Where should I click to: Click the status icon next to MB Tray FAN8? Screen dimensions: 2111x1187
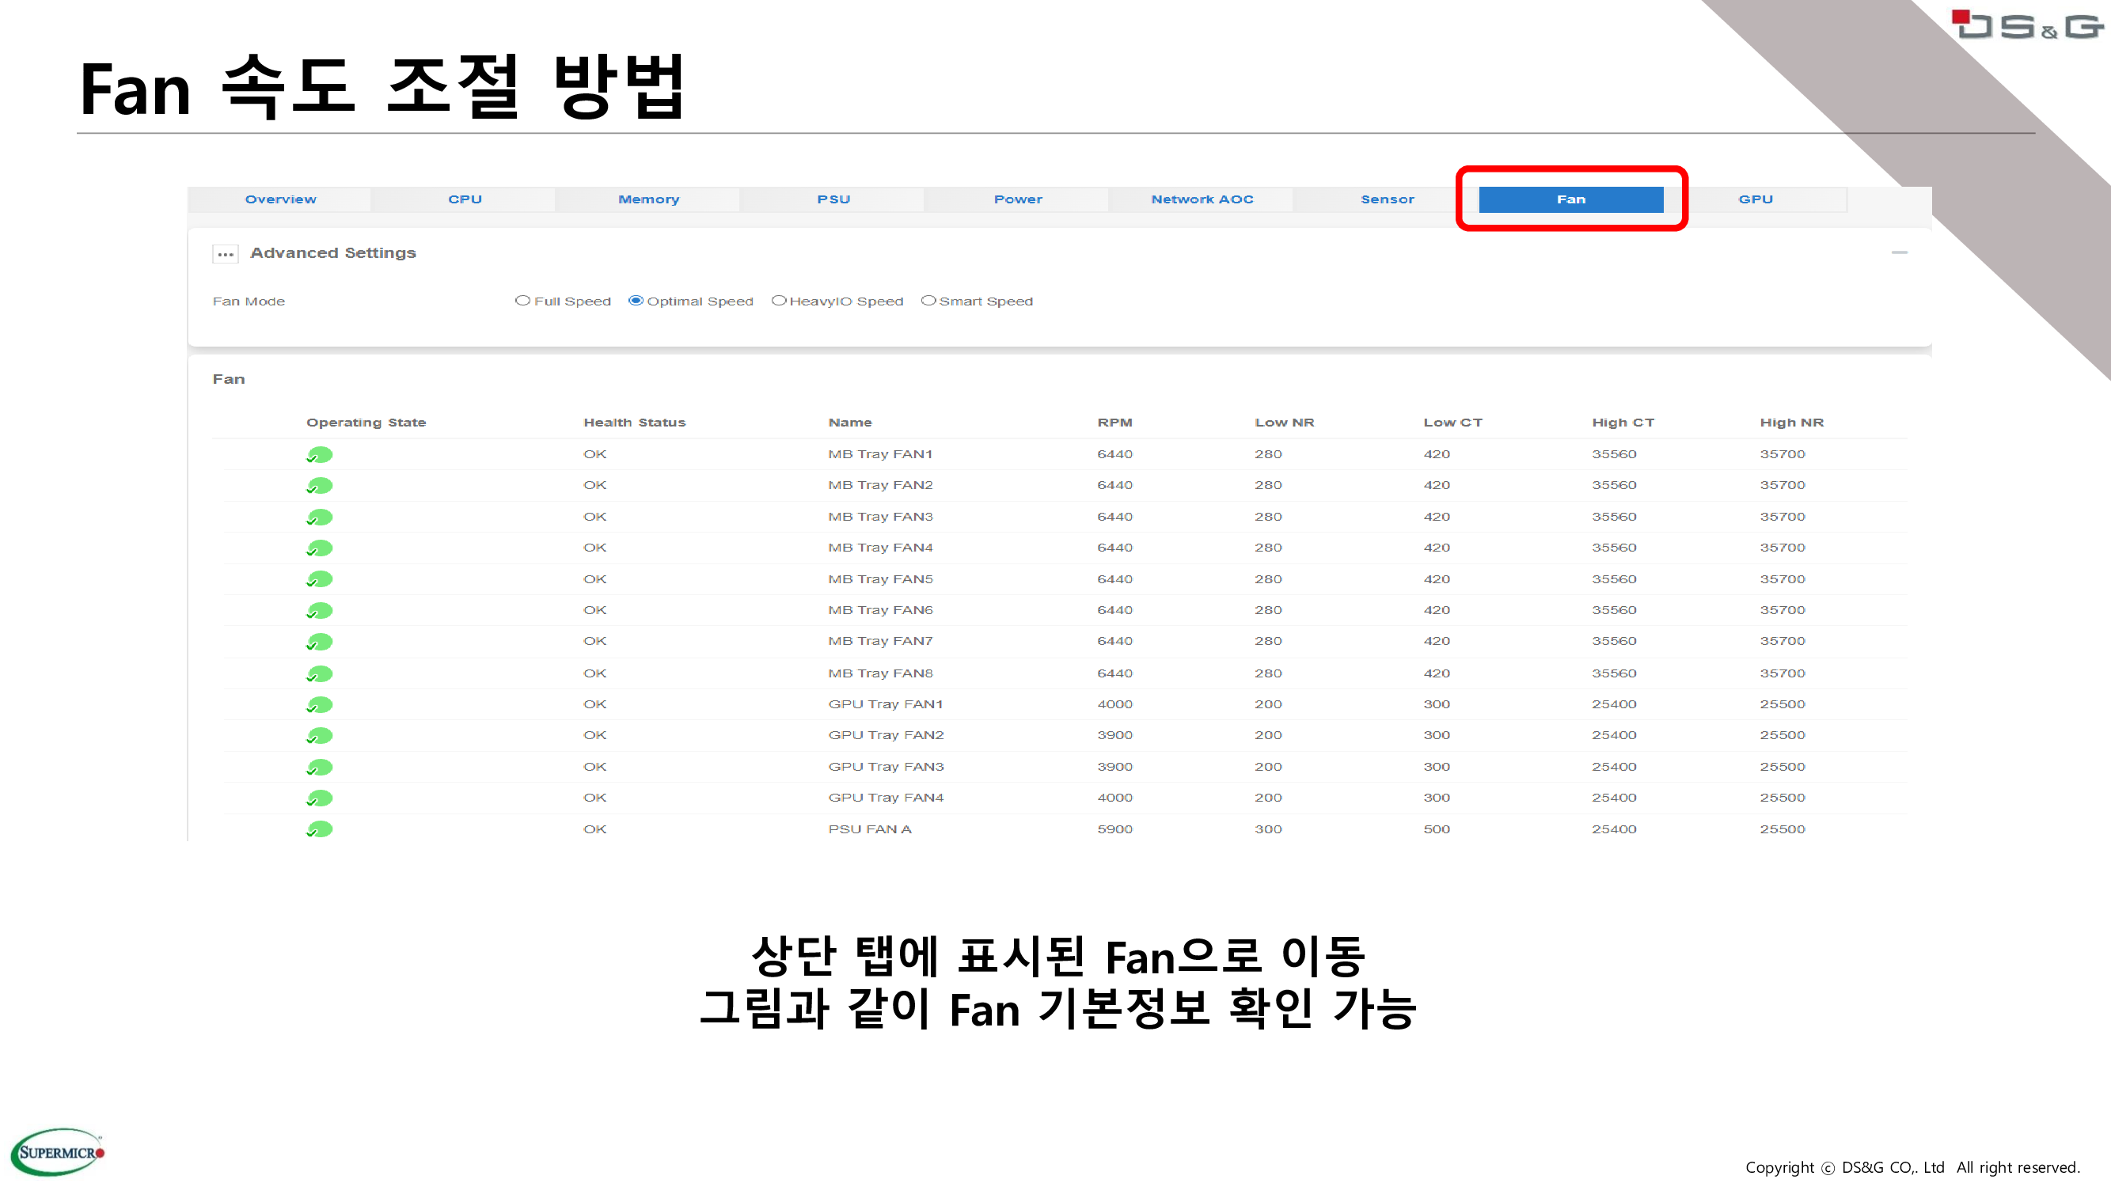320,673
